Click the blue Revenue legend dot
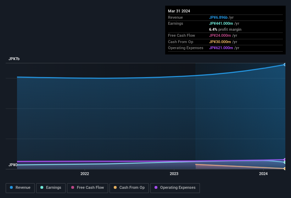This screenshot has height=198, width=291. [11, 187]
